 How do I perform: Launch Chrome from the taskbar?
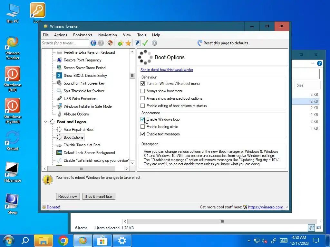pyautogui.click(x=63, y=241)
